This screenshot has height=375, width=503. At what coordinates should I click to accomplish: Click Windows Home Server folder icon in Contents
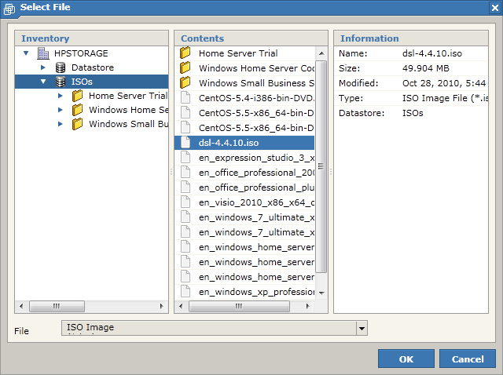click(185, 68)
